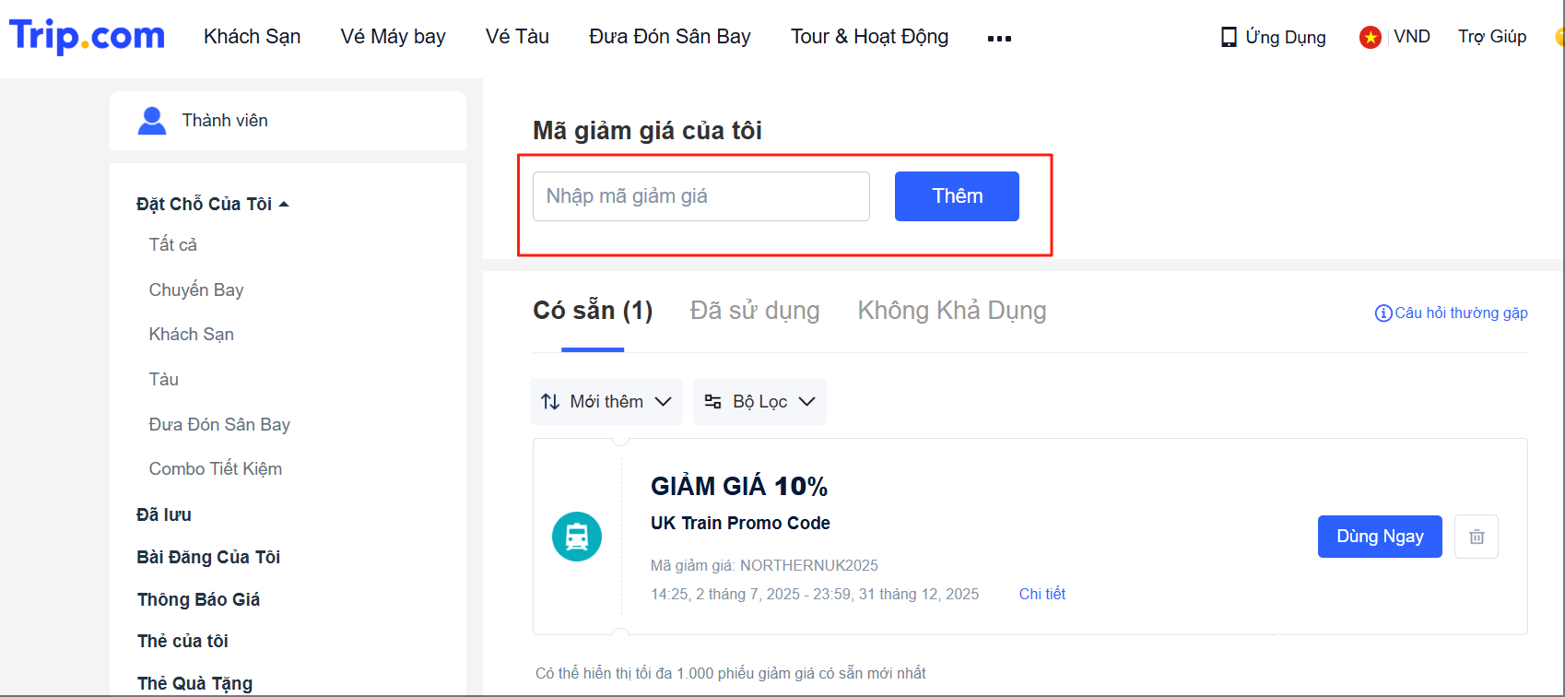
Task: Click the Dùng Ngay button
Action: [x=1380, y=537]
